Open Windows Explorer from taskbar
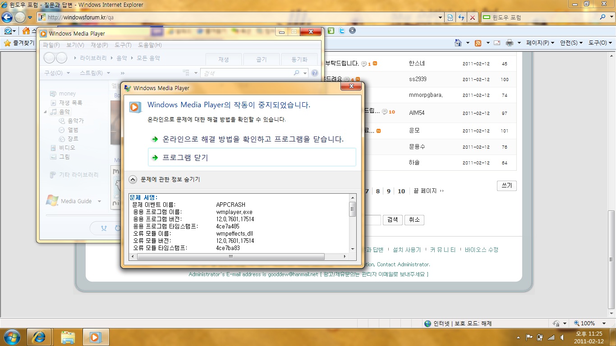Screen dimensions: 616x346 coord(68,337)
